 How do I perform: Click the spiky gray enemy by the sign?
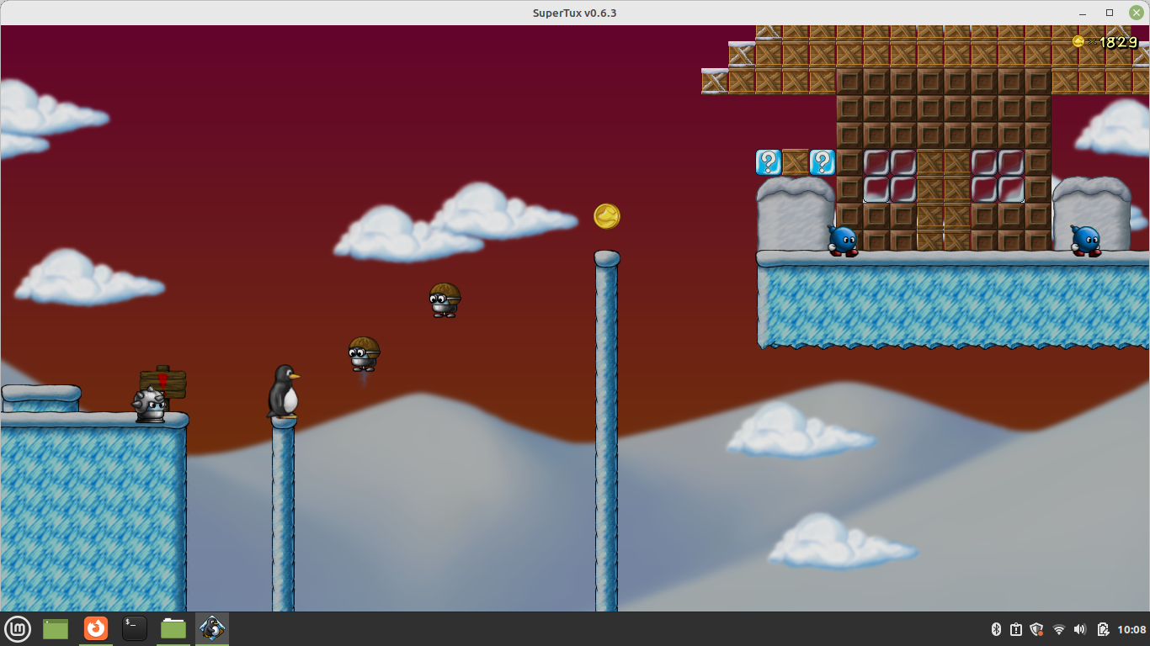(151, 405)
